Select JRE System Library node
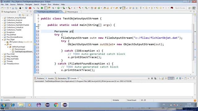 (19, 42)
